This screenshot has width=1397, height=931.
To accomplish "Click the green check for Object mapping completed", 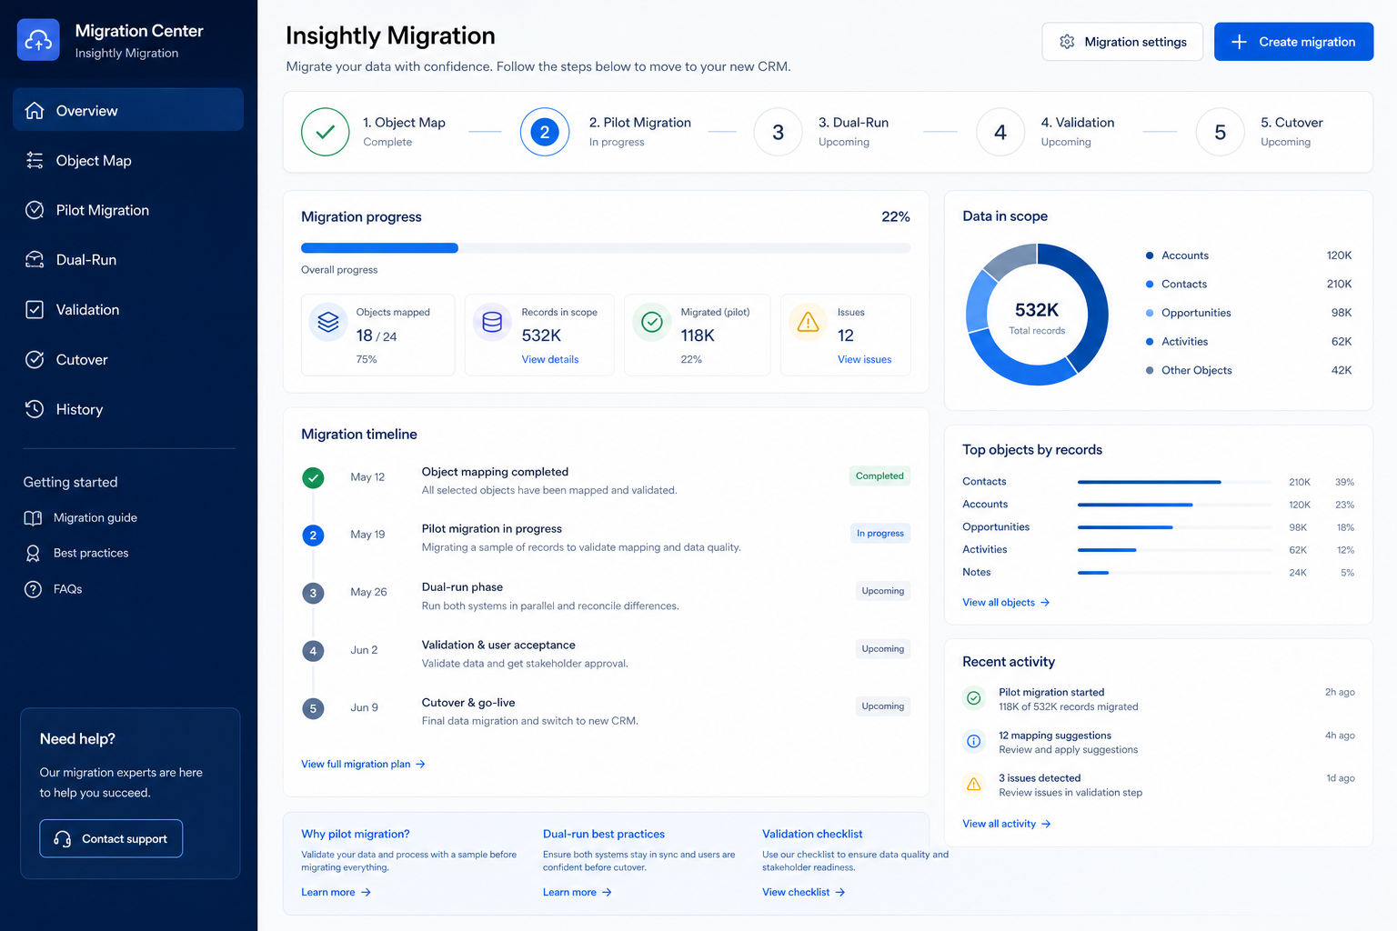I will tap(313, 477).
